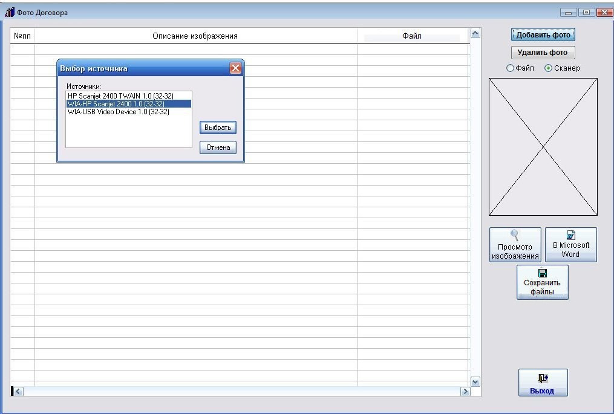Viewport: 614px width, 414px height.
Task: Click the Выбрать button
Action: (218, 128)
